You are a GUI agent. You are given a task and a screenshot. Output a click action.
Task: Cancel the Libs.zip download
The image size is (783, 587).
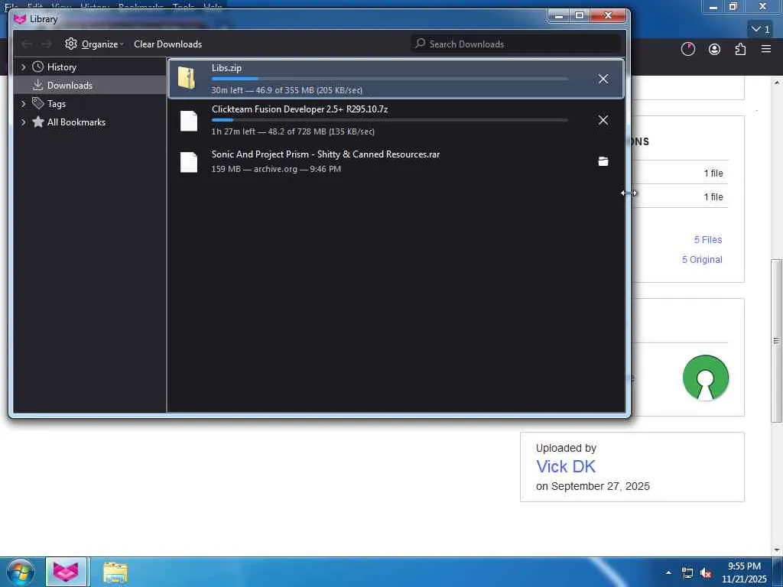[x=603, y=79]
